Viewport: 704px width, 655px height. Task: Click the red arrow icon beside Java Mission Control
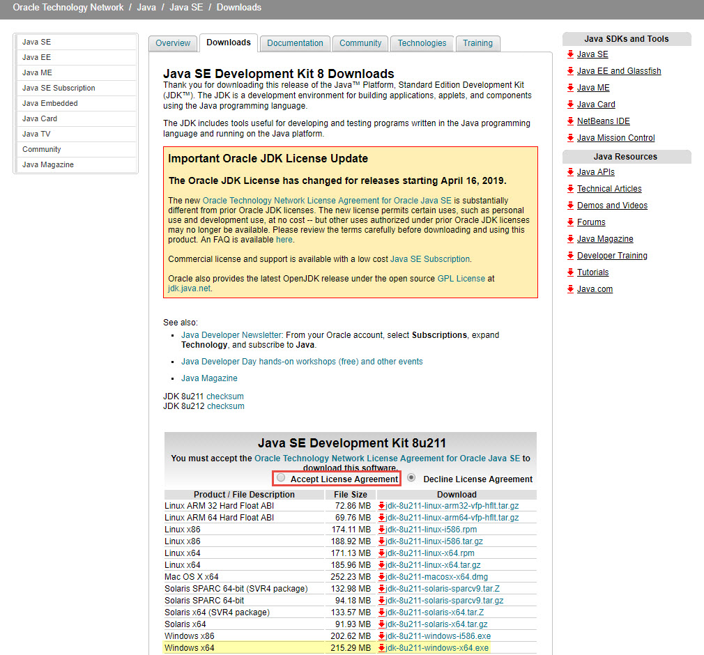point(571,138)
